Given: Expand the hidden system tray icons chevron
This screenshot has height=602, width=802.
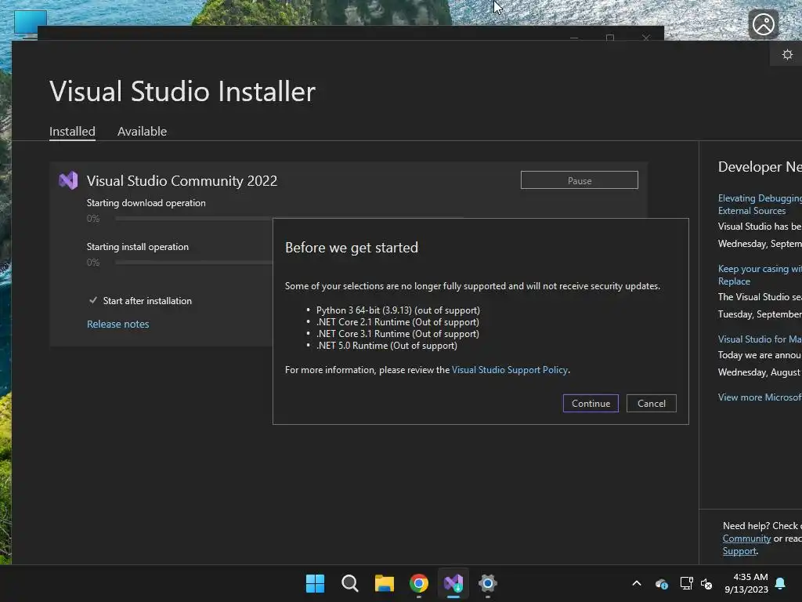Looking at the screenshot, I should 637,583.
